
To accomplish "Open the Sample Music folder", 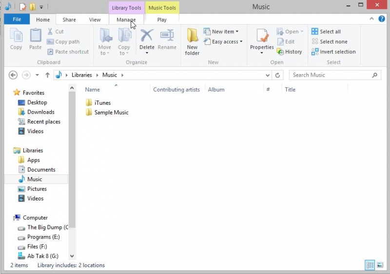I will pyautogui.click(x=111, y=113).
